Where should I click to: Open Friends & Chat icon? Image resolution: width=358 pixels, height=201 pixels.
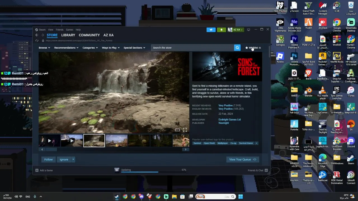tap(266, 170)
